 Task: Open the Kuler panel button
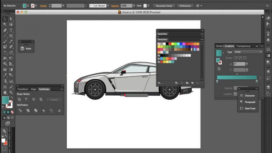pyautogui.click(x=26, y=49)
